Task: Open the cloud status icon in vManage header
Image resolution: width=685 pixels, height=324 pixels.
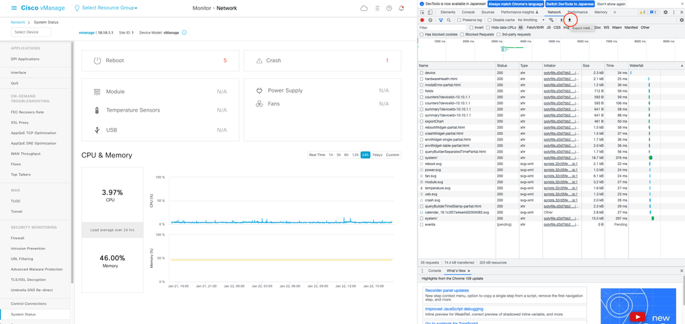Action: point(364,8)
